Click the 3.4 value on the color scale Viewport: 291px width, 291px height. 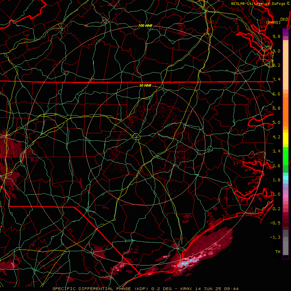pyautogui.click(x=276, y=151)
